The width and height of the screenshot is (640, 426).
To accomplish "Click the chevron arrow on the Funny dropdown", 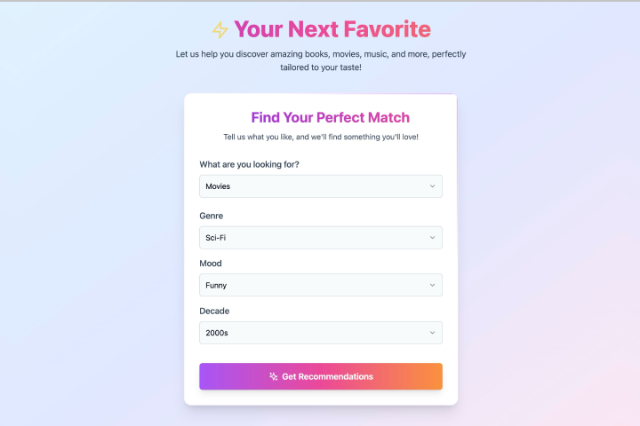I will 432,285.
